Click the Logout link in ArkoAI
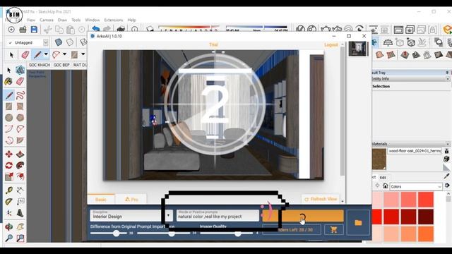 pyautogui.click(x=331, y=45)
